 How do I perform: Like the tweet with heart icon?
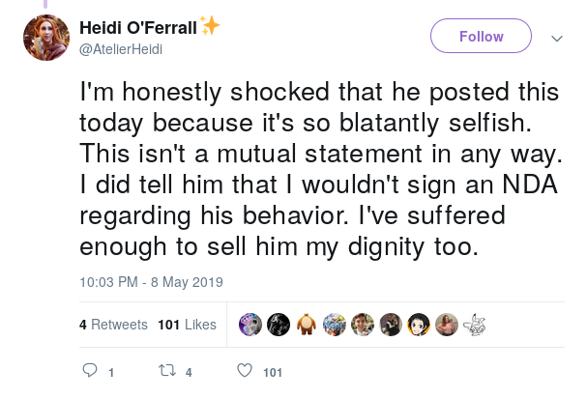pyautogui.click(x=245, y=370)
